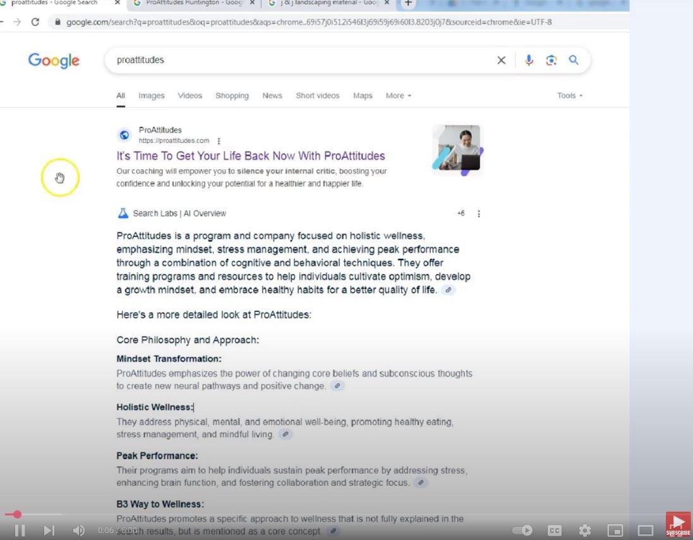693x540 pixels.
Task: Mute the video volume
Action: pyautogui.click(x=79, y=531)
